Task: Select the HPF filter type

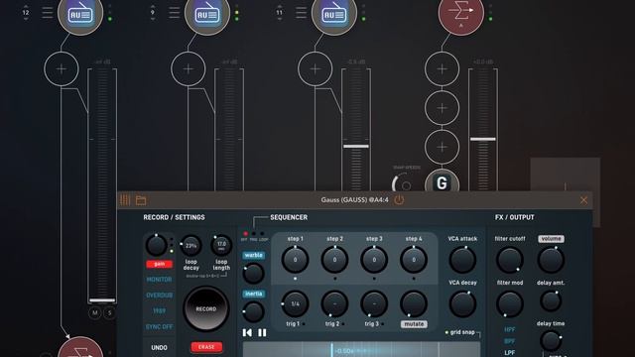Action: (509, 329)
